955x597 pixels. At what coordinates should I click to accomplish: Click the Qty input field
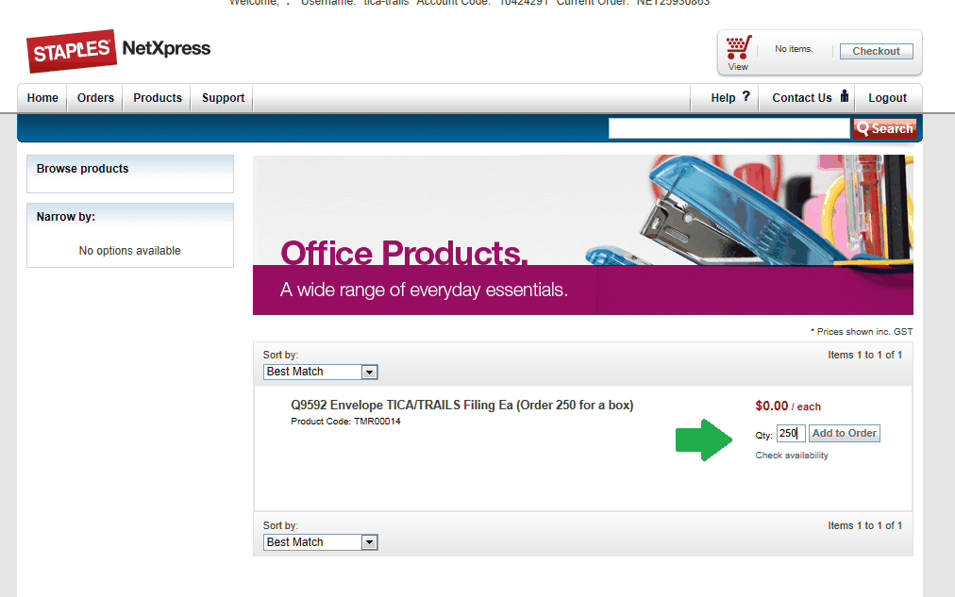(x=791, y=433)
